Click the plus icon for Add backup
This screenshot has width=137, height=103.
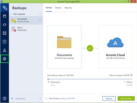12,98
